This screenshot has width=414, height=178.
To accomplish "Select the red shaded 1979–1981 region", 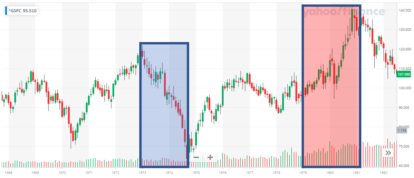I will pos(331,86).
